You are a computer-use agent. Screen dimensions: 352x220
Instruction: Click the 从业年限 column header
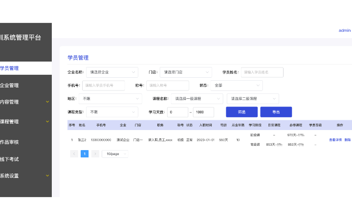238,125
